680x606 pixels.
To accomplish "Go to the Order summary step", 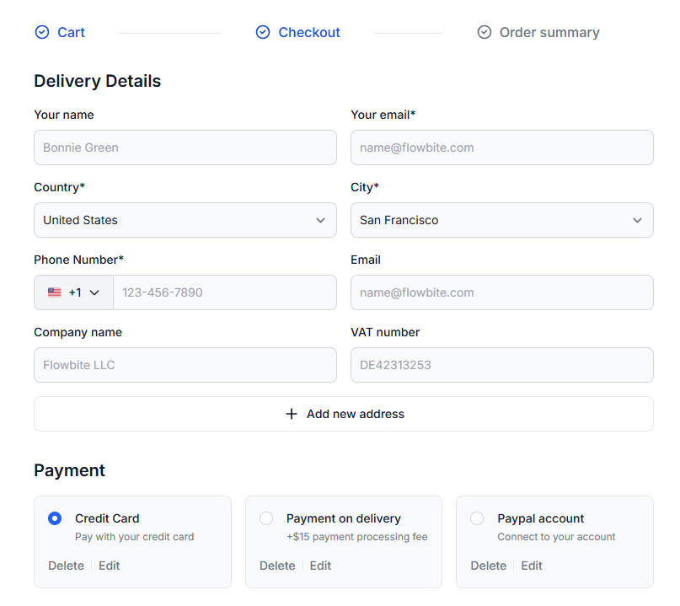I will (549, 32).
